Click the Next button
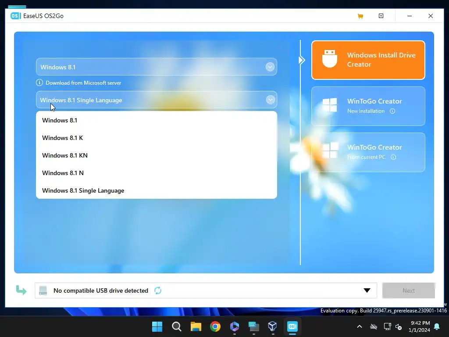The width and height of the screenshot is (449, 337). [x=409, y=290]
